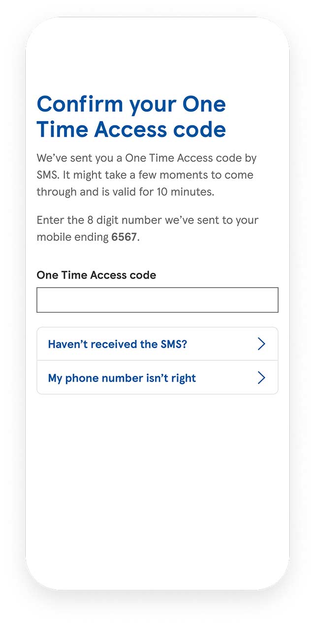Click the word SMS starting the second paragraph line
This screenshot has height=624, width=315.
tap(47, 175)
